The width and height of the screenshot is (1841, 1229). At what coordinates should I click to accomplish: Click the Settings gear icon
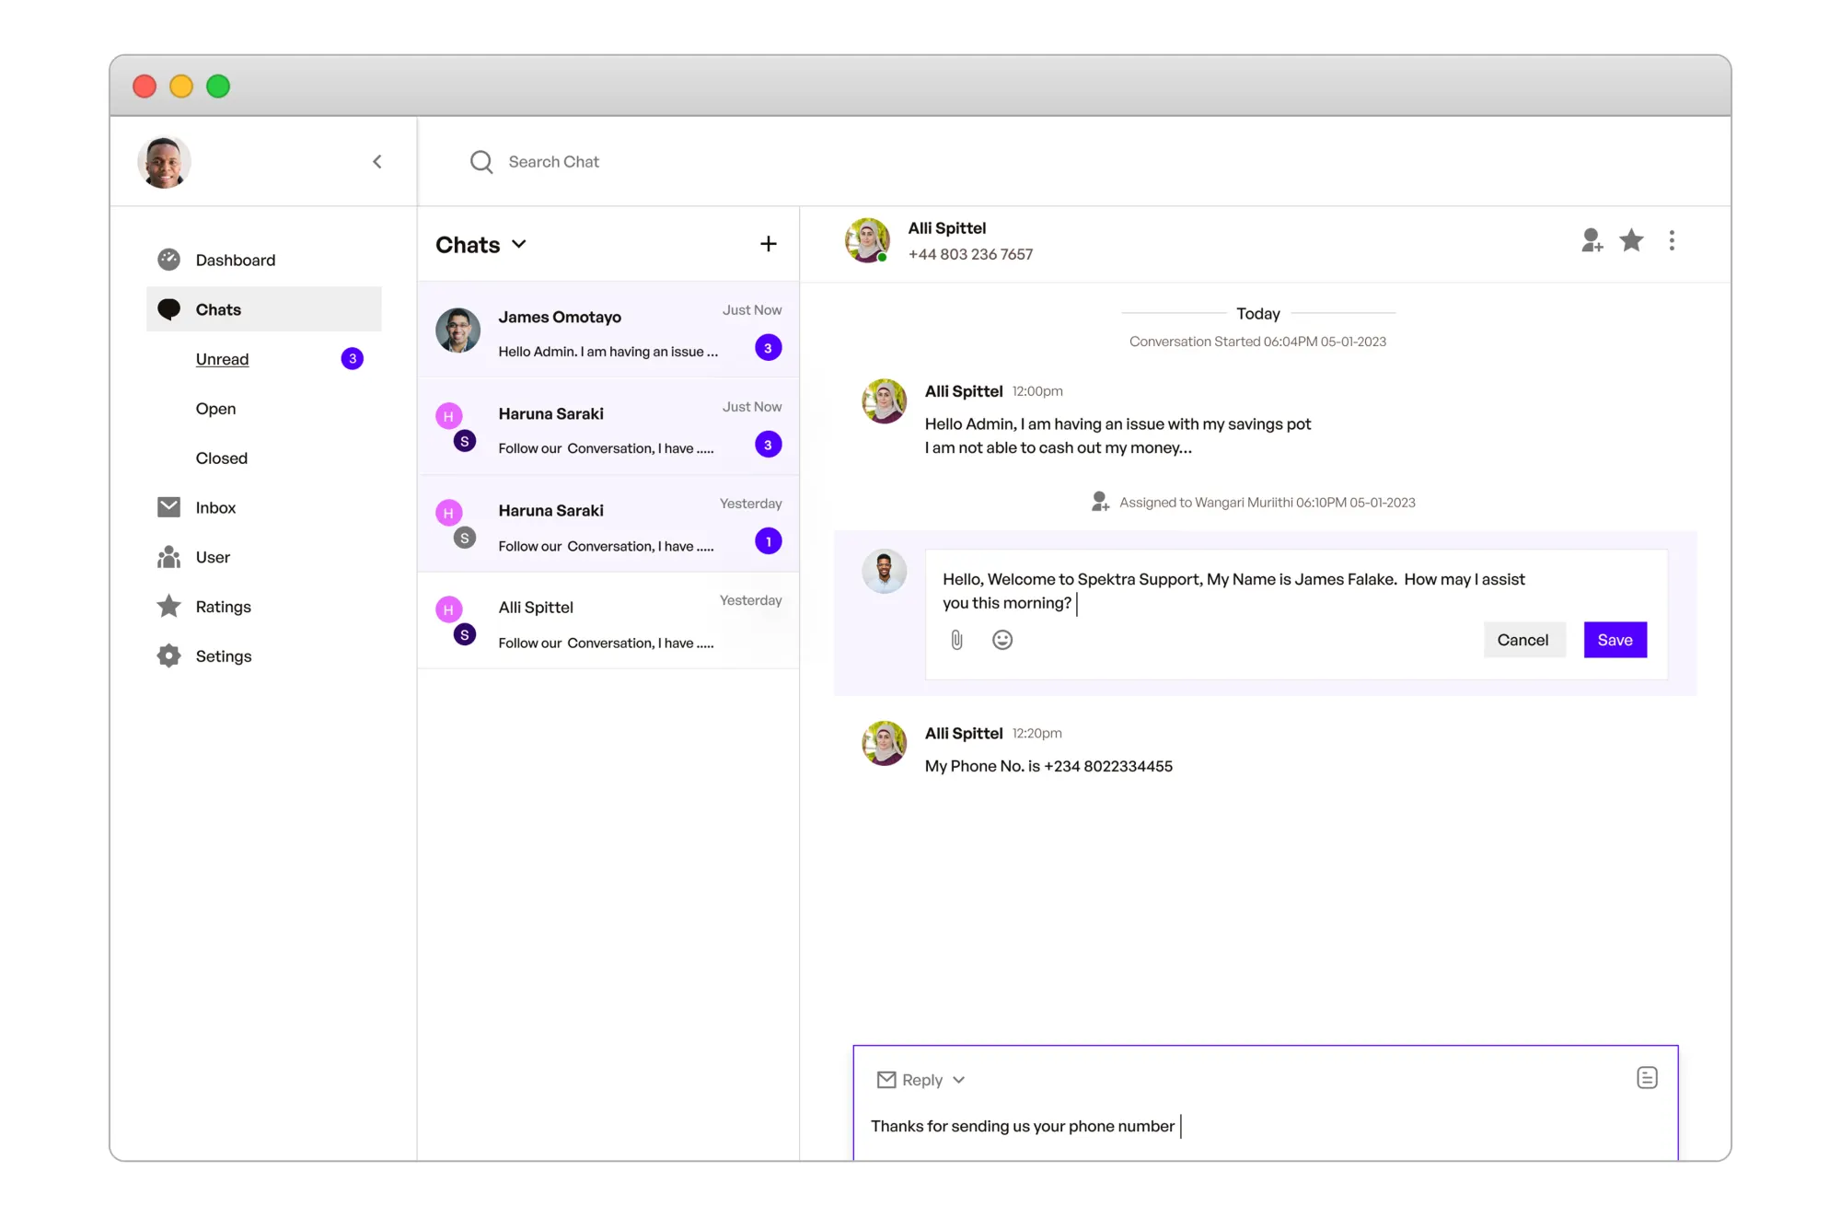168,655
